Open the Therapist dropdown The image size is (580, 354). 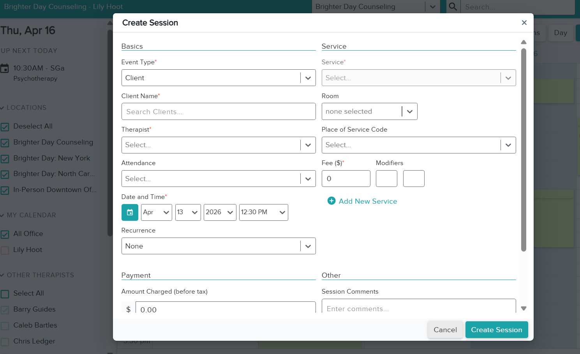(x=219, y=145)
